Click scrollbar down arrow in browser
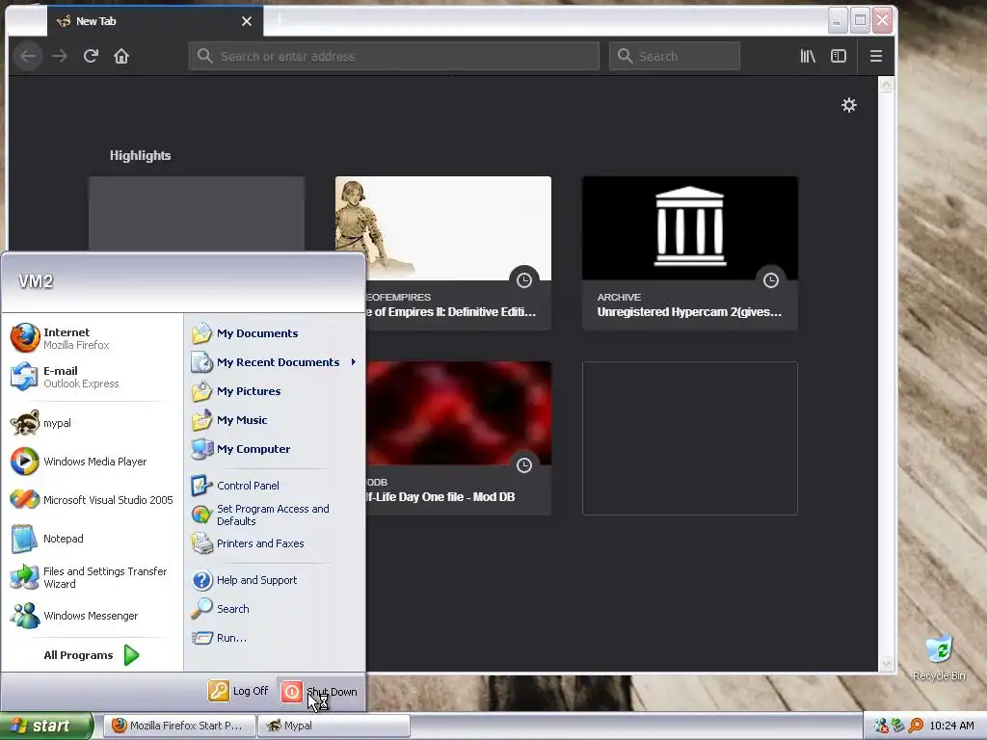This screenshot has height=740, width=987. [x=887, y=663]
